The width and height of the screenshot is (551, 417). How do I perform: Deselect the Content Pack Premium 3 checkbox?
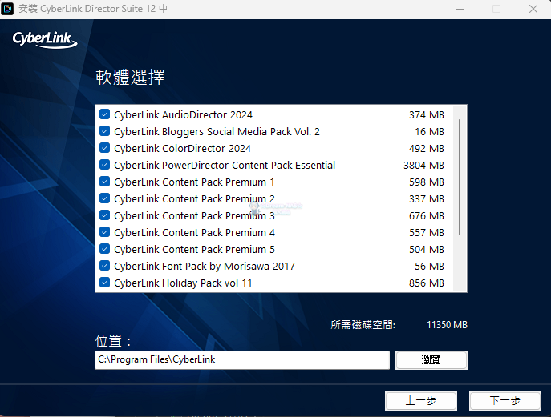[x=104, y=215]
